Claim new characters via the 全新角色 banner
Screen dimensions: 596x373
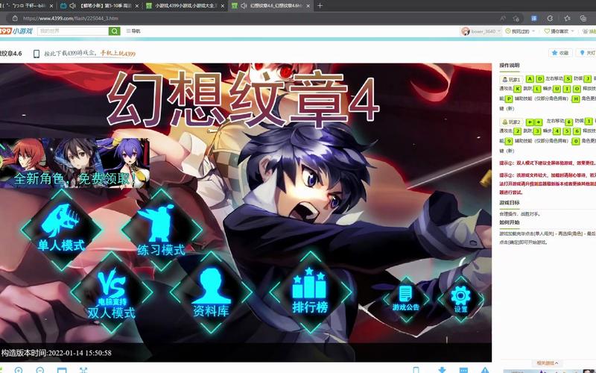click(75, 163)
